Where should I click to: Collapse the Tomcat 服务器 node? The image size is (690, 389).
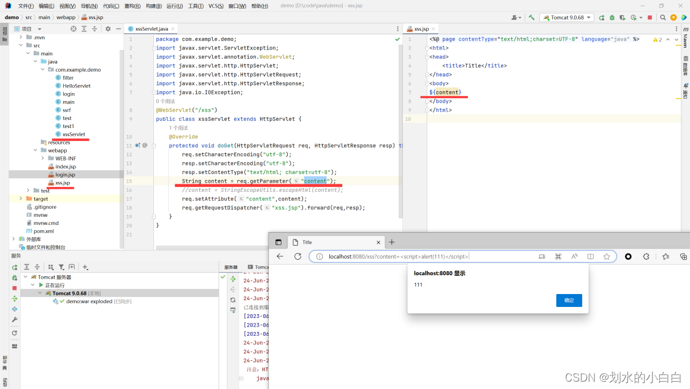[x=26, y=277]
